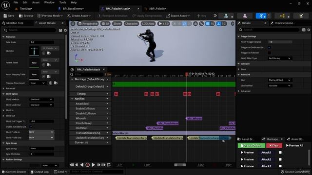Viewport: 312px width, 175px height.
Task: Toggle the Attack2 section checkbox
Action: 280,159
